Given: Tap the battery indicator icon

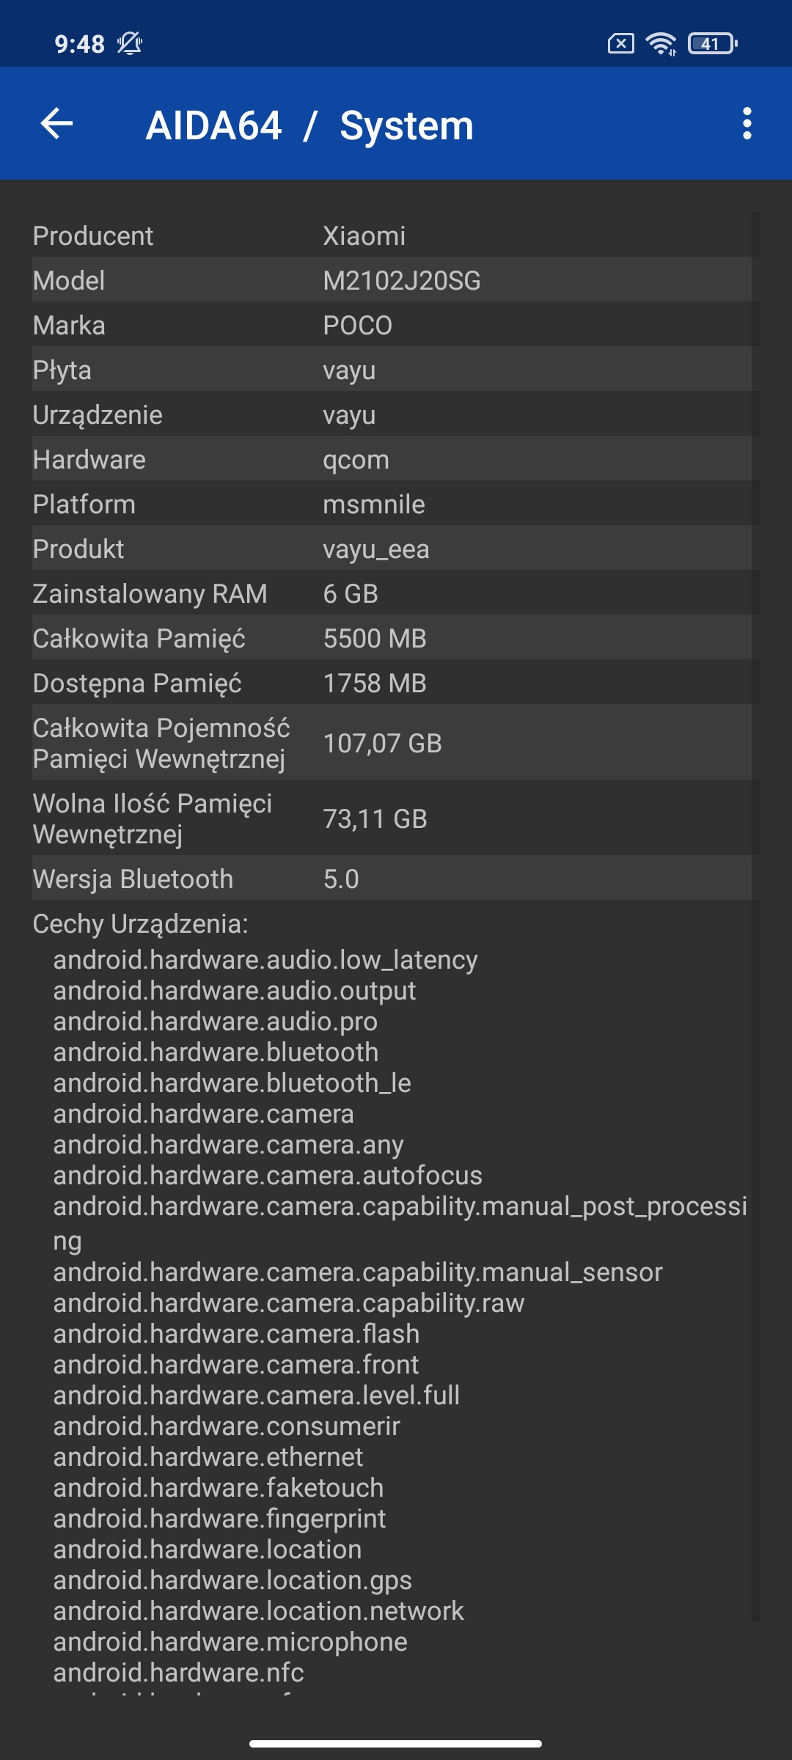Looking at the screenshot, I should [x=712, y=44].
